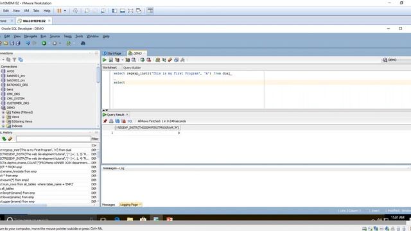Open the VM menu in VMware Workstation
411x231 pixels.
[x=26, y=11]
